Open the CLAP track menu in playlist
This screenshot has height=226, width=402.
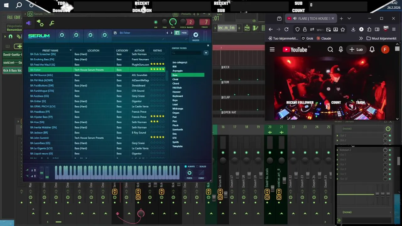pyautogui.click(x=222, y=97)
